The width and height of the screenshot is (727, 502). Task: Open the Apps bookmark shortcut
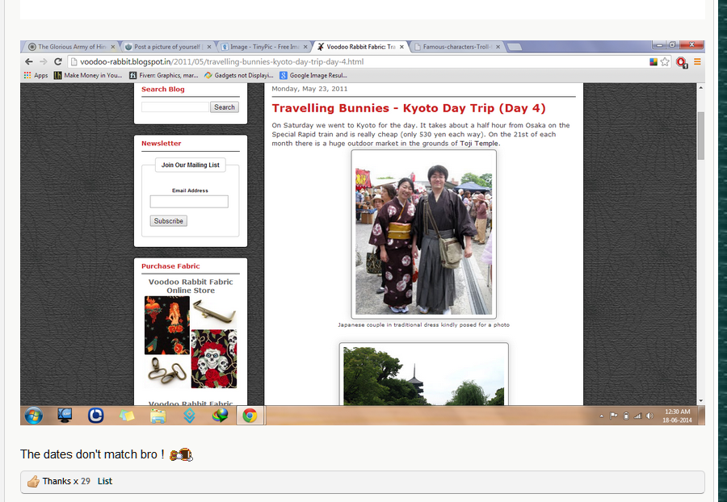(x=36, y=75)
